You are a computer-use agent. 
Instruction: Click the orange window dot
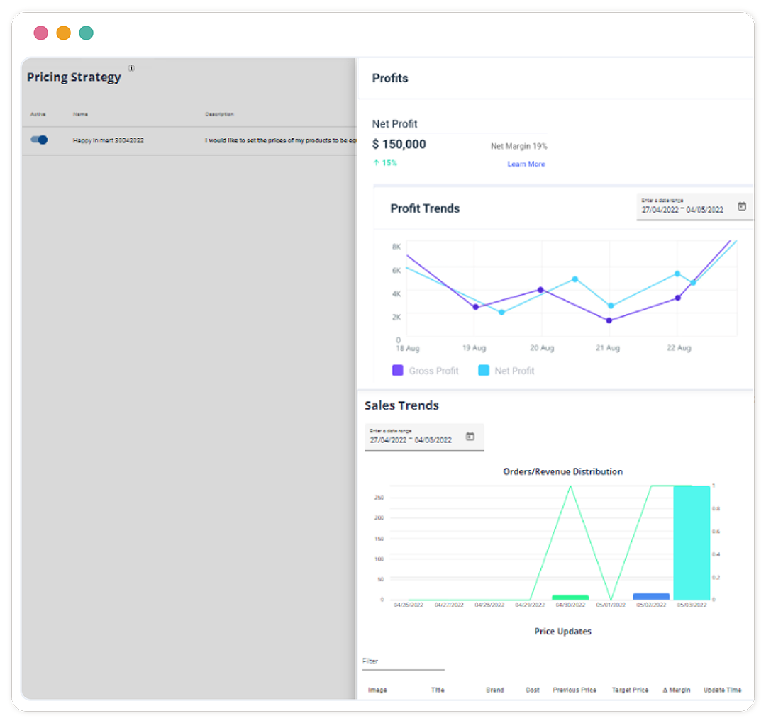tap(64, 33)
